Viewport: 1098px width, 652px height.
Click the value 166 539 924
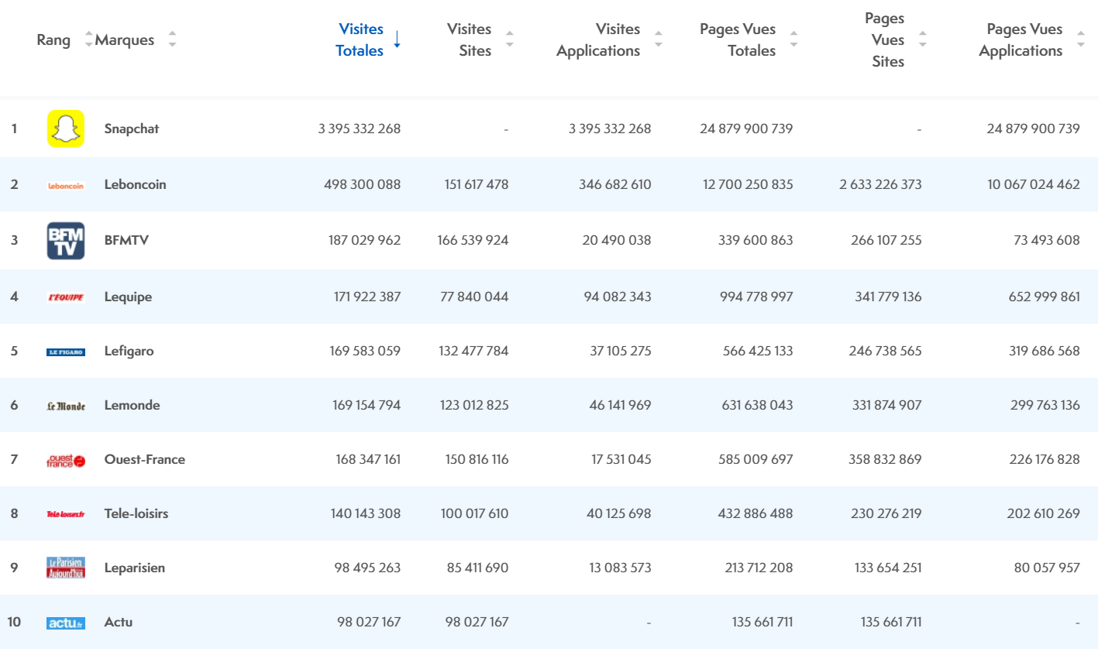(473, 240)
